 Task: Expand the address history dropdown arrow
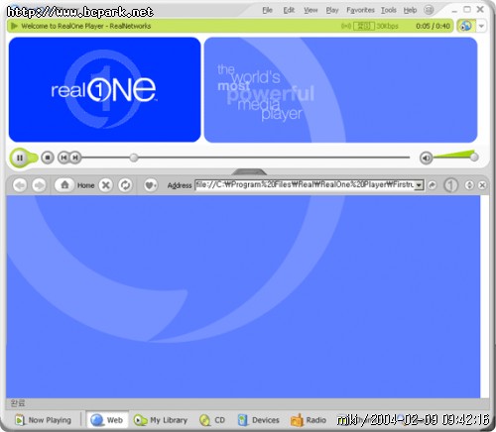point(419,185)
